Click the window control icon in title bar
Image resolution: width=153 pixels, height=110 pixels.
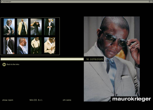pyautogui.click(x=150, y=2)
